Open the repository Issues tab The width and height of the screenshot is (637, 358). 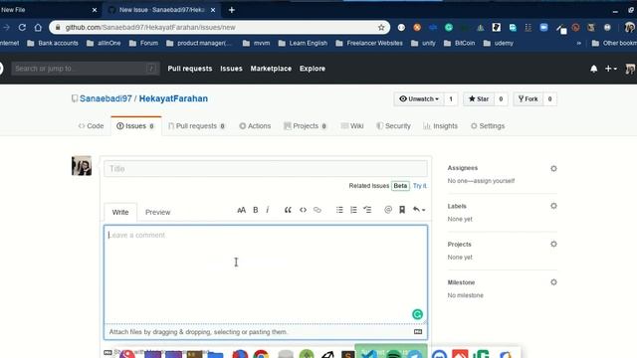pos(135,126)
